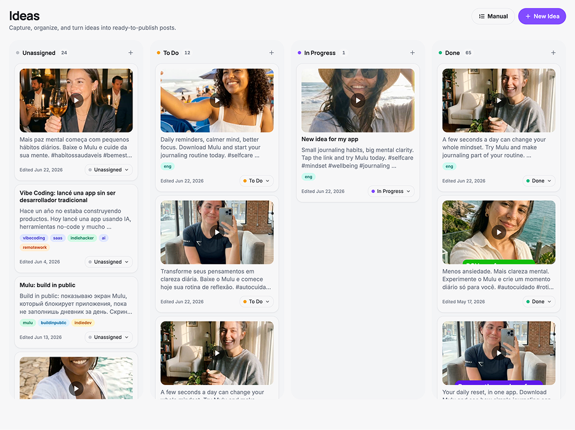The width and height of the screenshot is (575, 430).
Task: Click the buildinpublic tag
Action: coord(54,323)
